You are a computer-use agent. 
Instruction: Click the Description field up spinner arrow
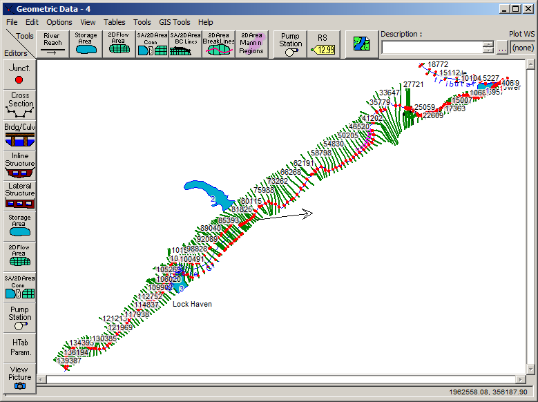coord(488,44)
